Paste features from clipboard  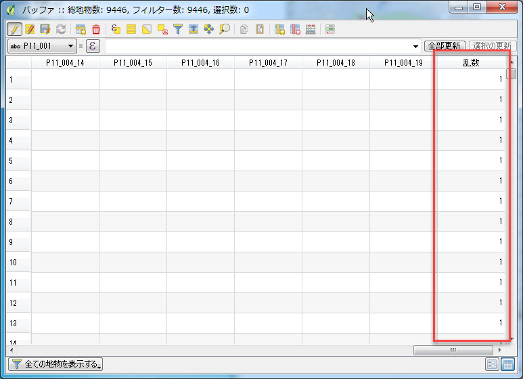point(260,29)
